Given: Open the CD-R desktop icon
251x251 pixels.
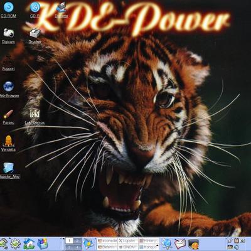Looking at the screenshot, I should [x=35, y=9].
